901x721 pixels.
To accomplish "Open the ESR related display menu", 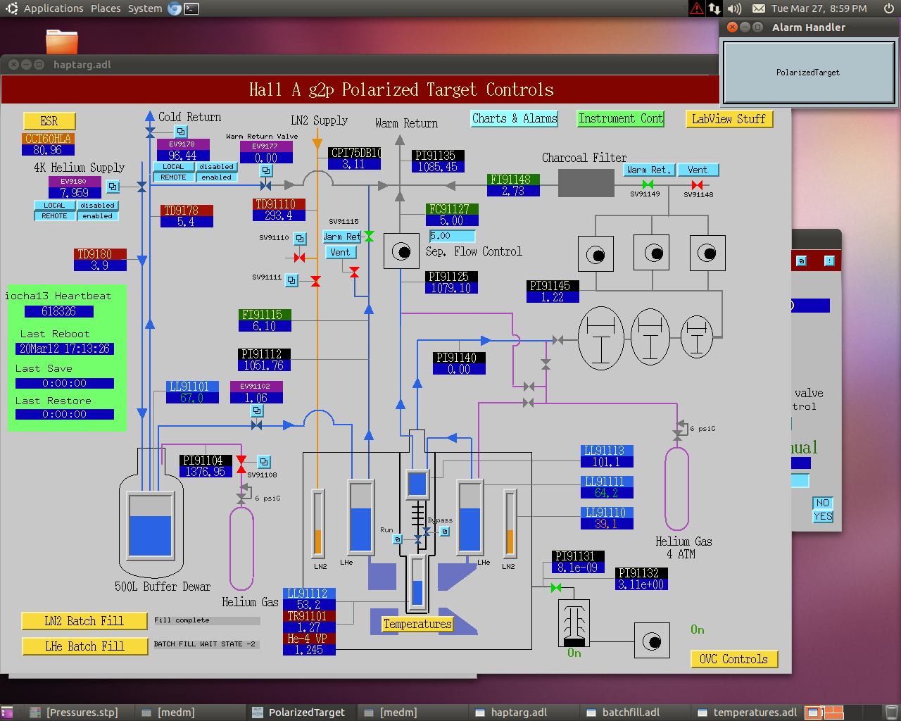I will click(x=49, y=121).
